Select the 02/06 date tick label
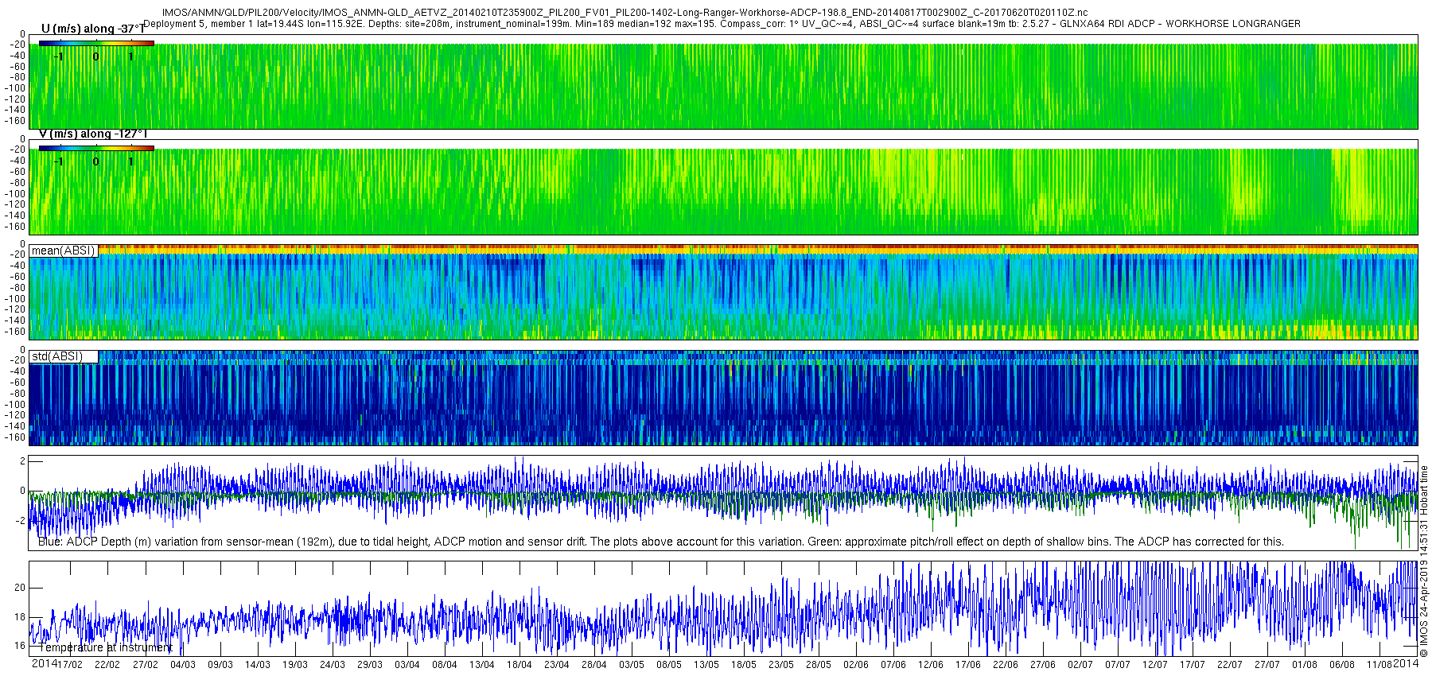Image resolution: width=1432 pixels, height=676 pixels. (x=855, y=664)
